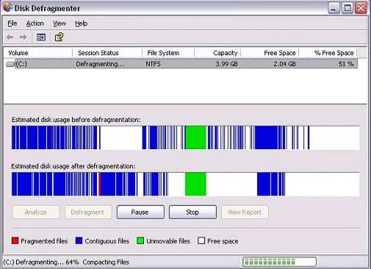Toggle the console tree toolbar icon
The height and width of the screenshot is (269, 371).
[x=41, y=37]
